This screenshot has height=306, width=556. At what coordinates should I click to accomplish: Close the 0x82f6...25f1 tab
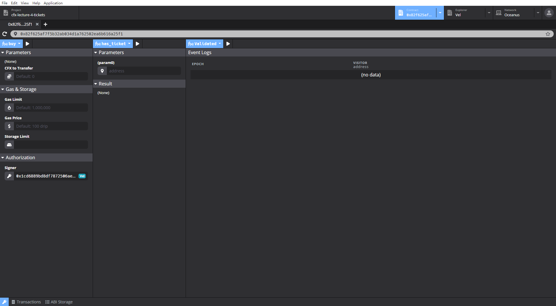click(x=37, y=24)
